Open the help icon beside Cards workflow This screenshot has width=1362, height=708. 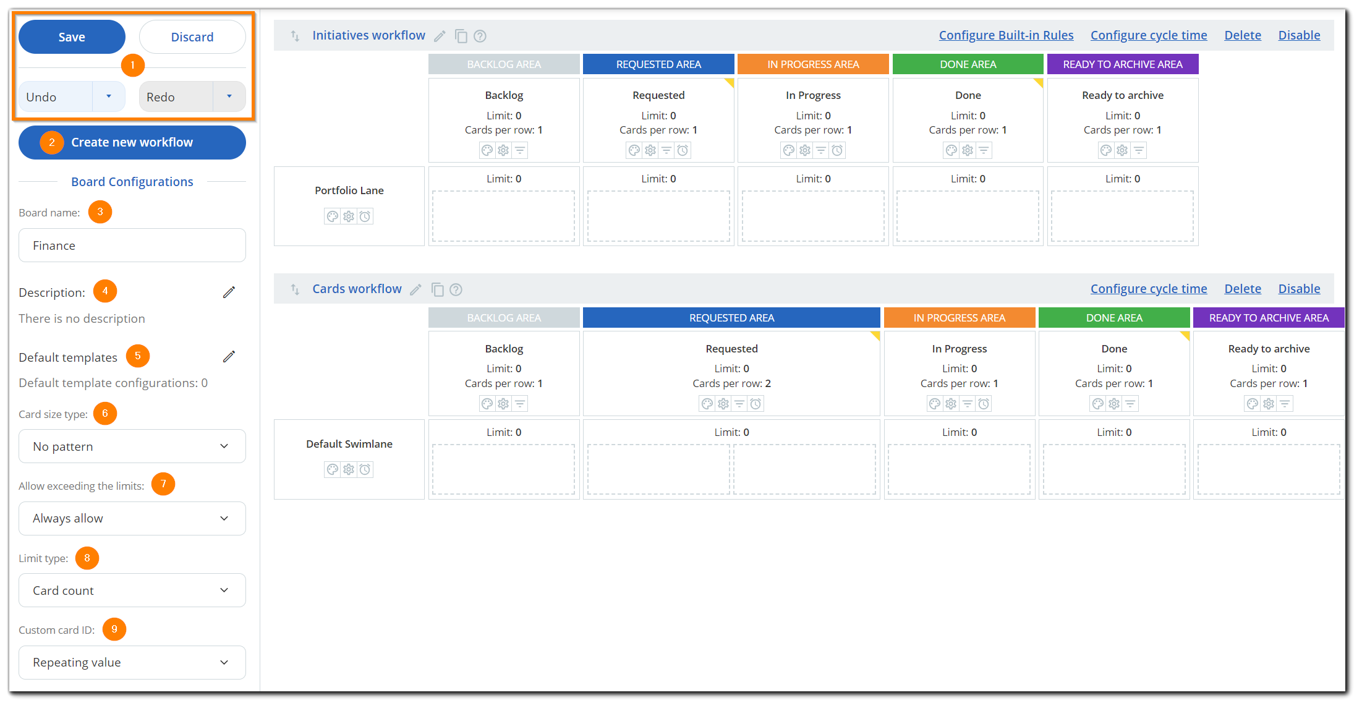coord(456,289)
